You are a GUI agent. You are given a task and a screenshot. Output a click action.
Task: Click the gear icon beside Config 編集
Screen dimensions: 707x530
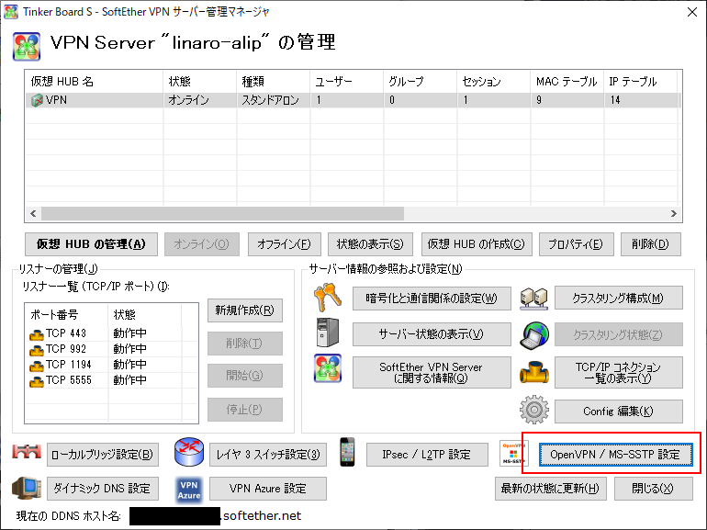pos(534,410)
